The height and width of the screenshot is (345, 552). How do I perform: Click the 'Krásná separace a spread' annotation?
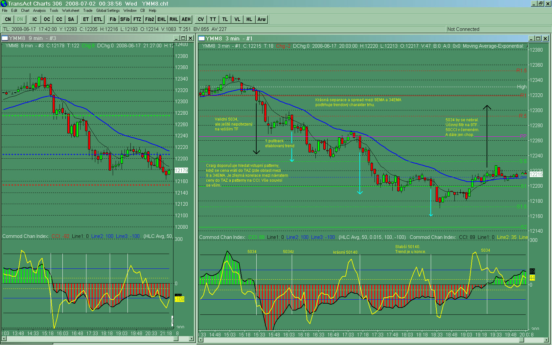pyautogui.click(x=358, y=102)
